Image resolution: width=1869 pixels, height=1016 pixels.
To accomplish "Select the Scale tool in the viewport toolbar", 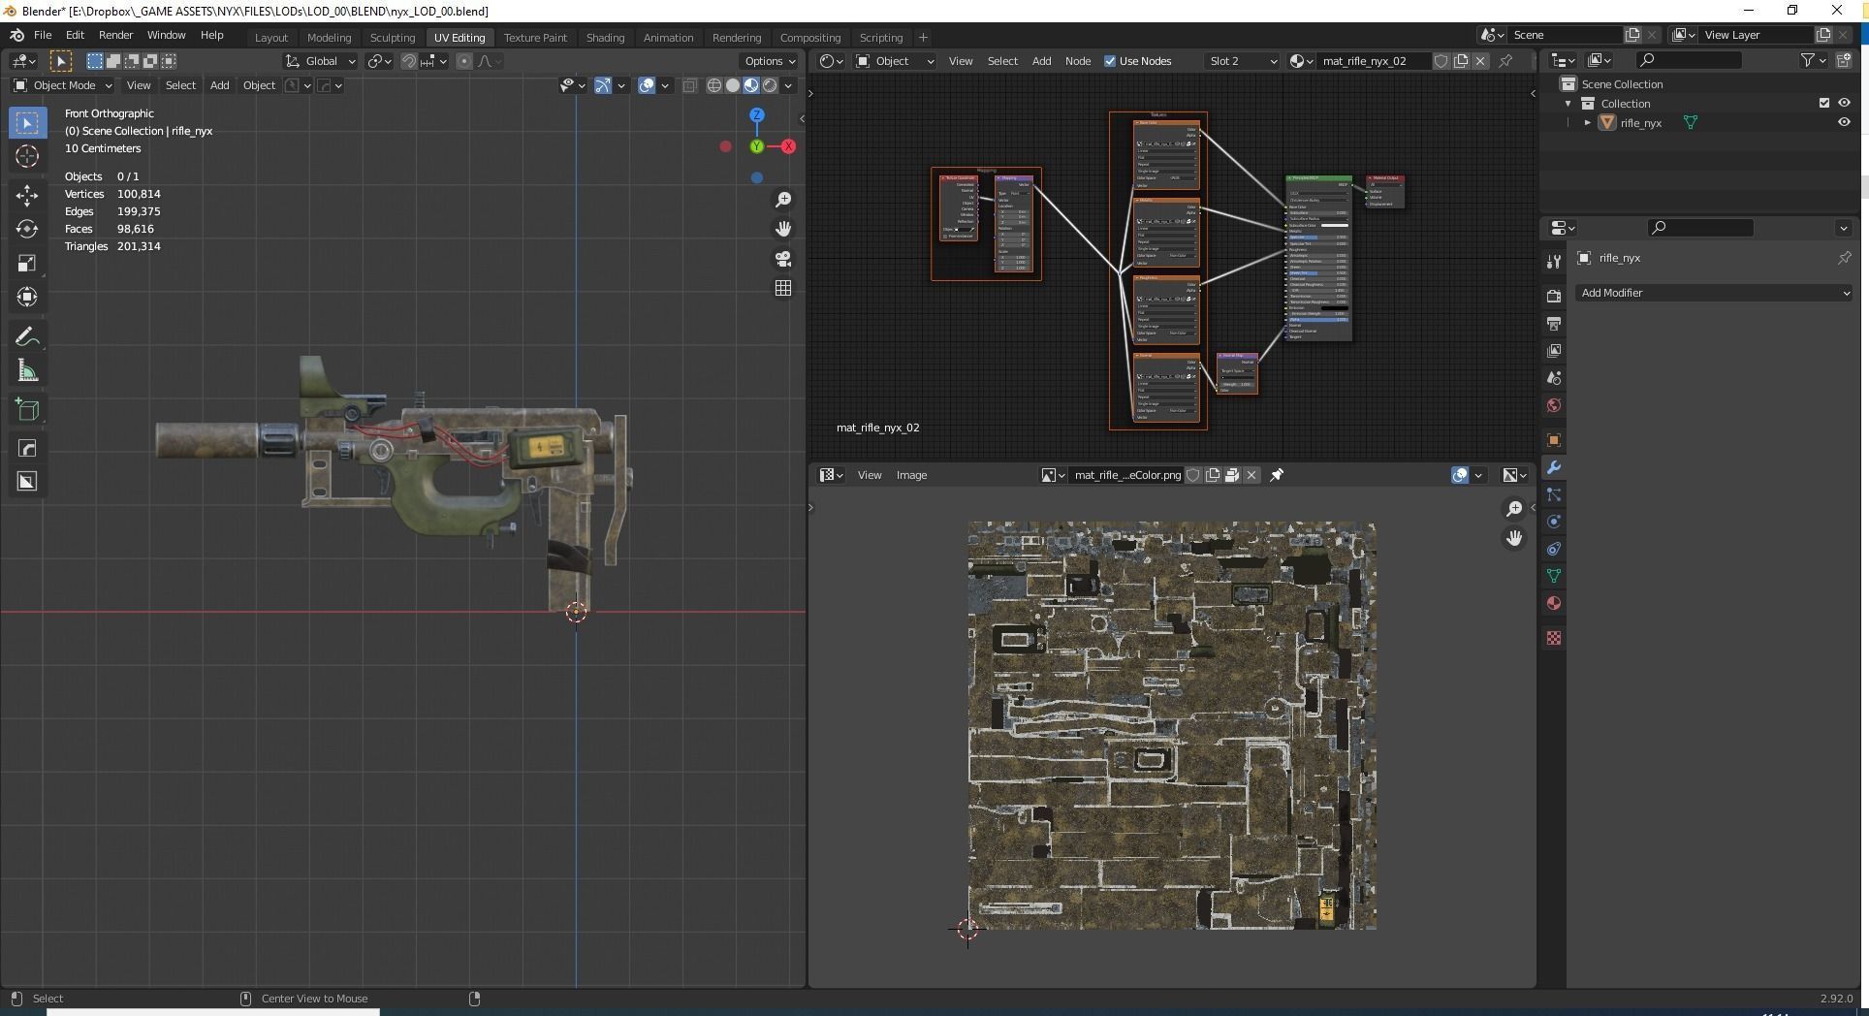I will [x=26, y=263].
